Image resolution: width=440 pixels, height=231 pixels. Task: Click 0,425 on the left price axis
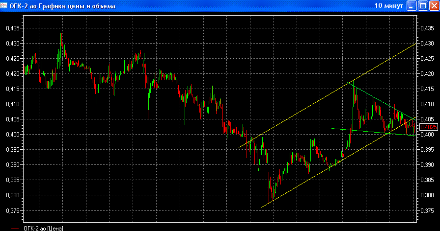pos(13,59)
